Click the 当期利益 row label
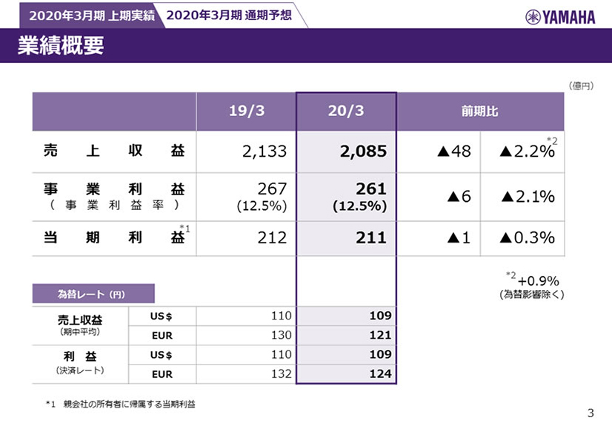 point(113,237)
